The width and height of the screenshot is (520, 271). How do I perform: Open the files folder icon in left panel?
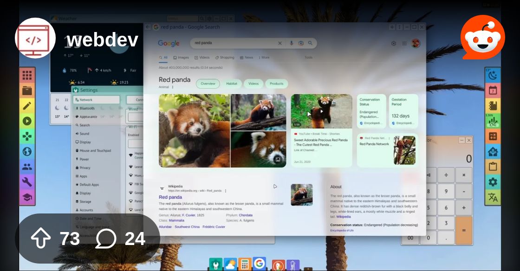click(x=27, y=90)
